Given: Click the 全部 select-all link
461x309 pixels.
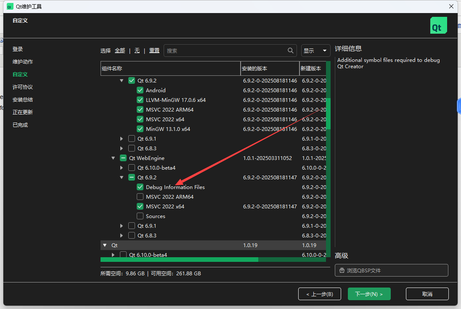Looking at the screenshot, I should point(120,51).
